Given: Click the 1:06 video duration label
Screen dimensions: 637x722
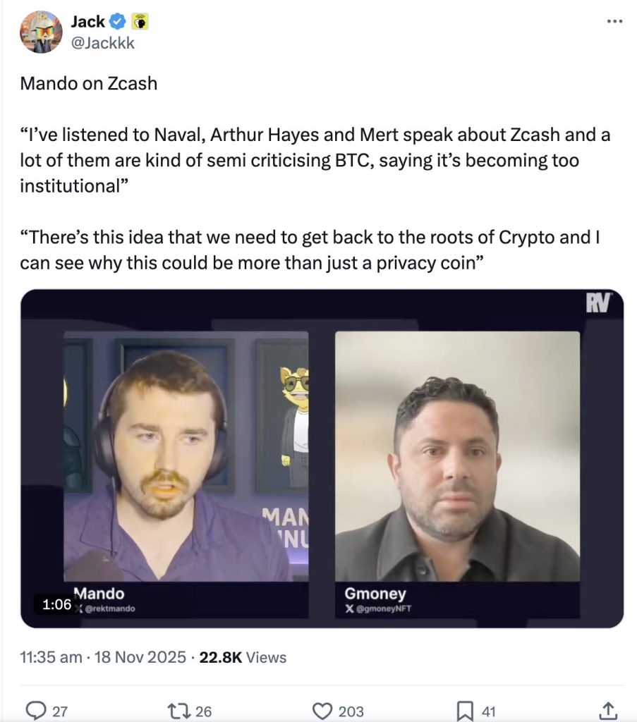Looking at the screenshot, I should point(56,604).
